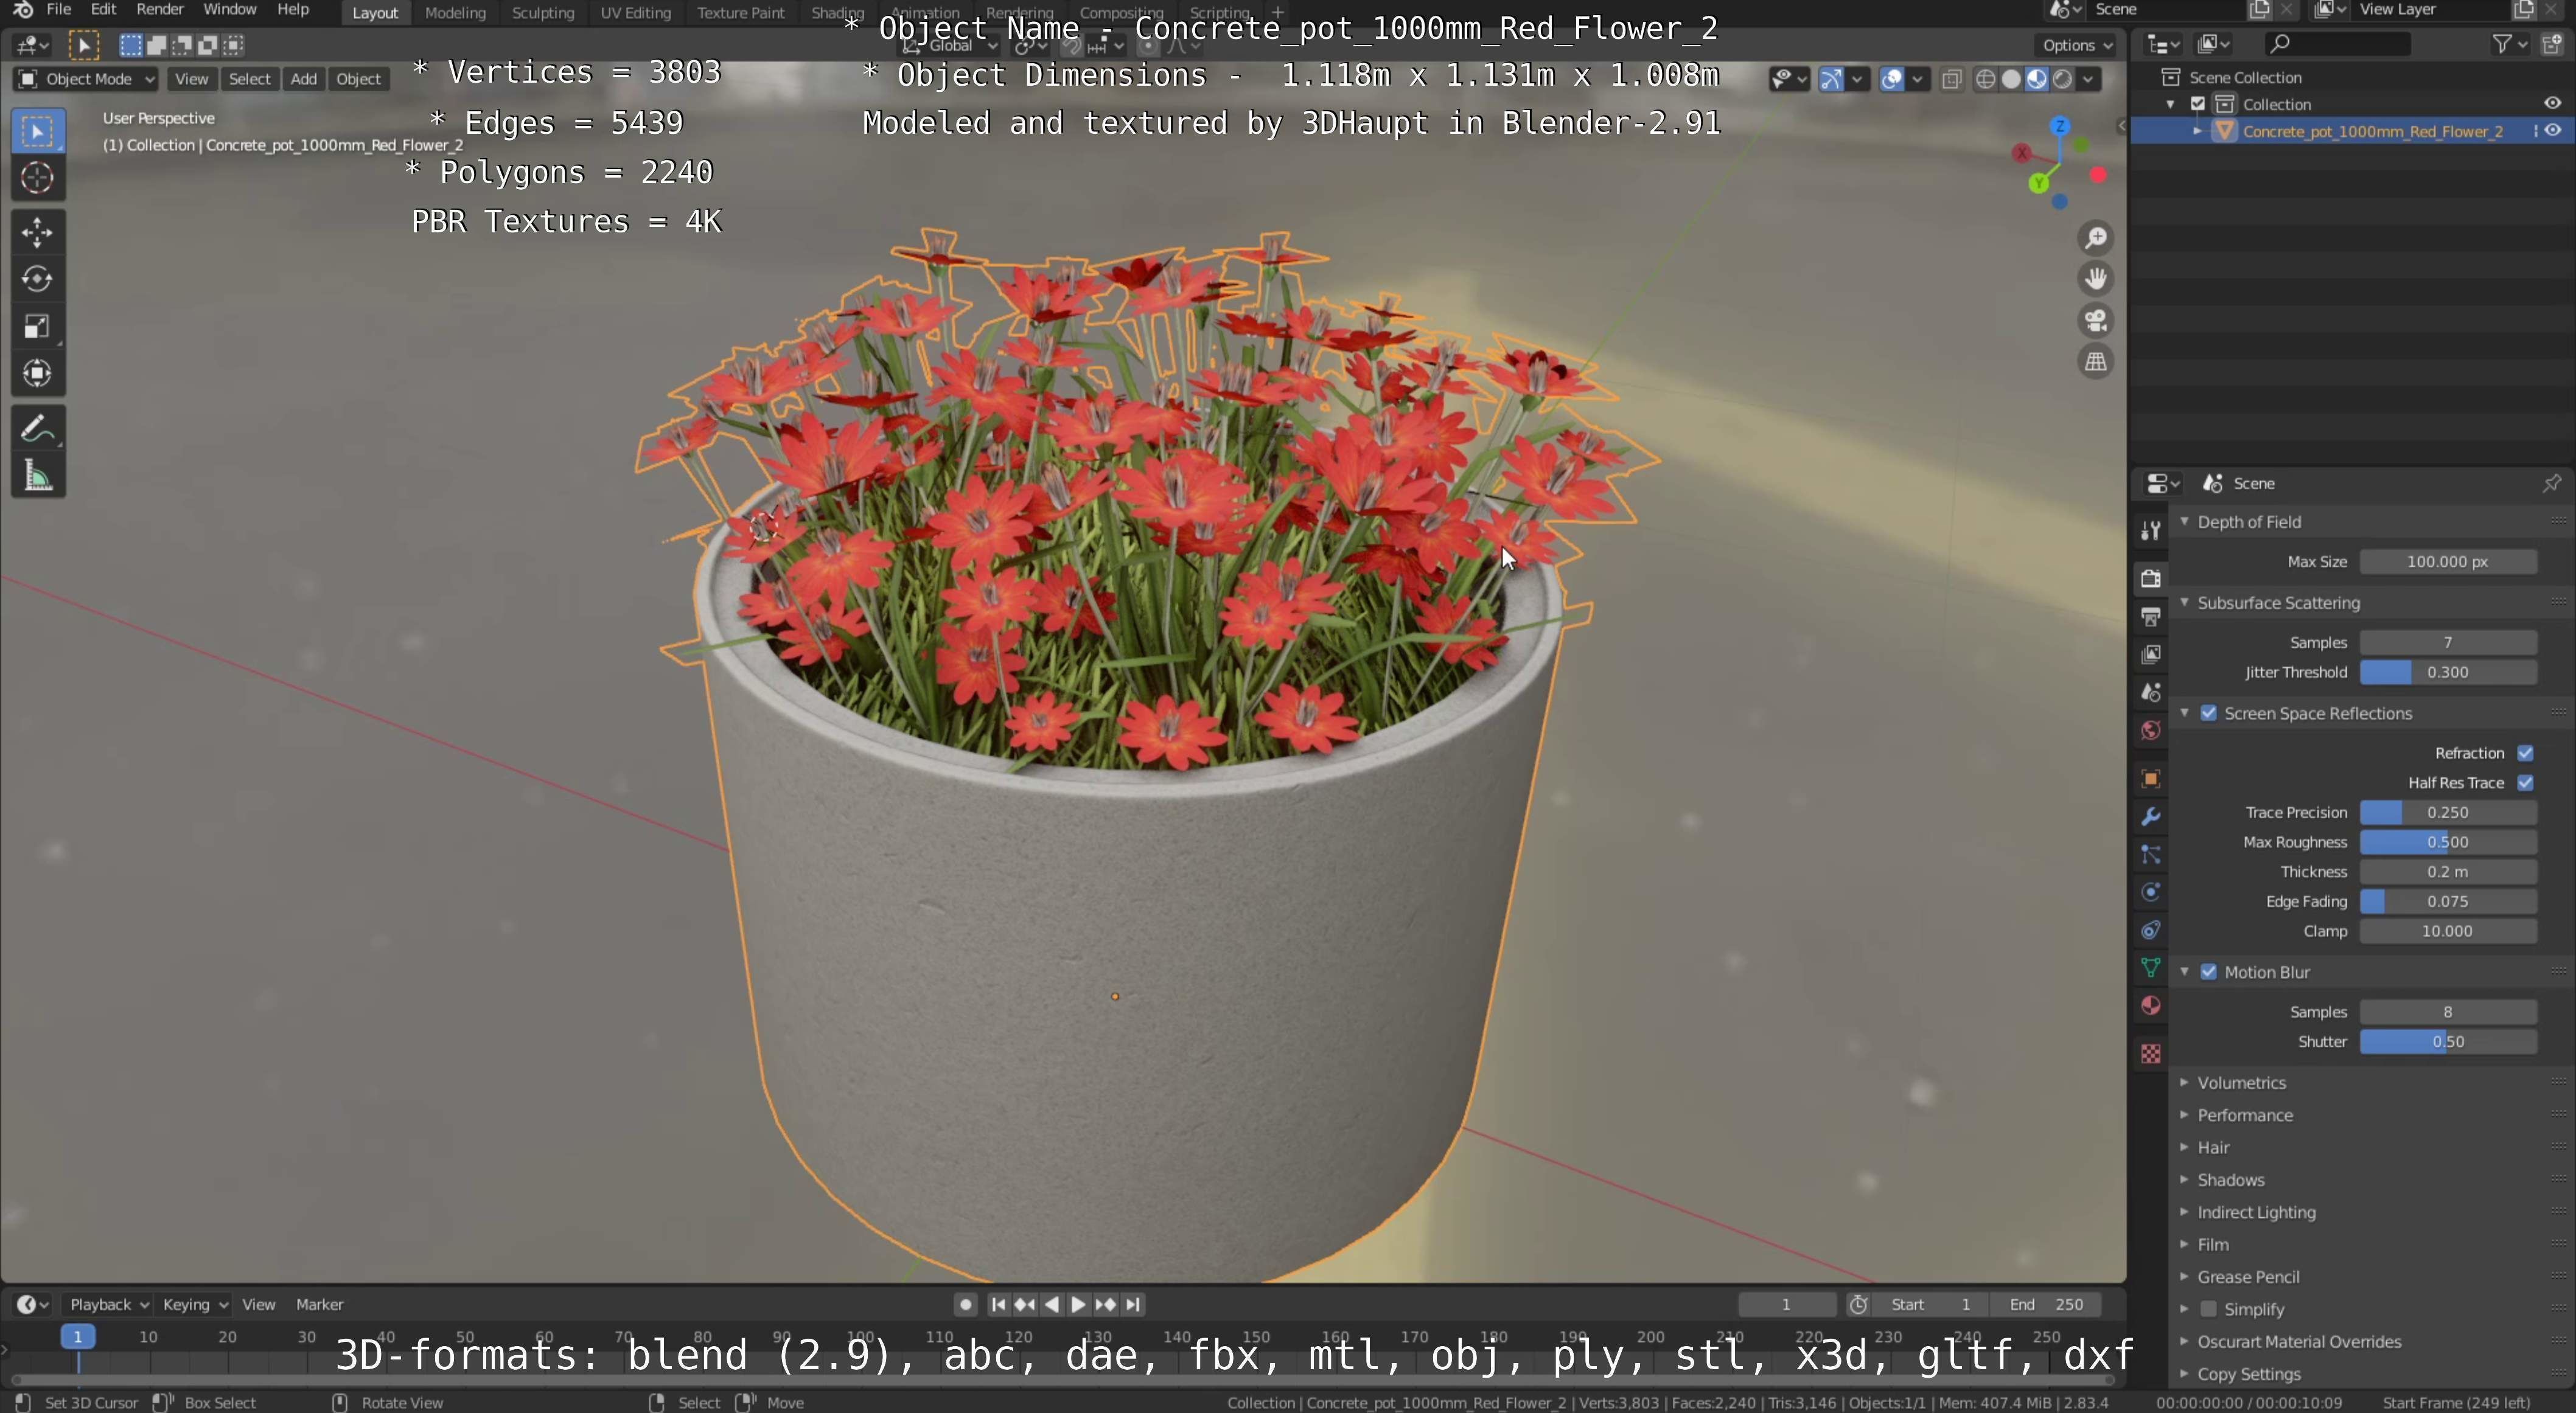The width and height of the screenshot is (2576, 1413).
Task: Open the Render menu
Action: (x=159, y=10)
